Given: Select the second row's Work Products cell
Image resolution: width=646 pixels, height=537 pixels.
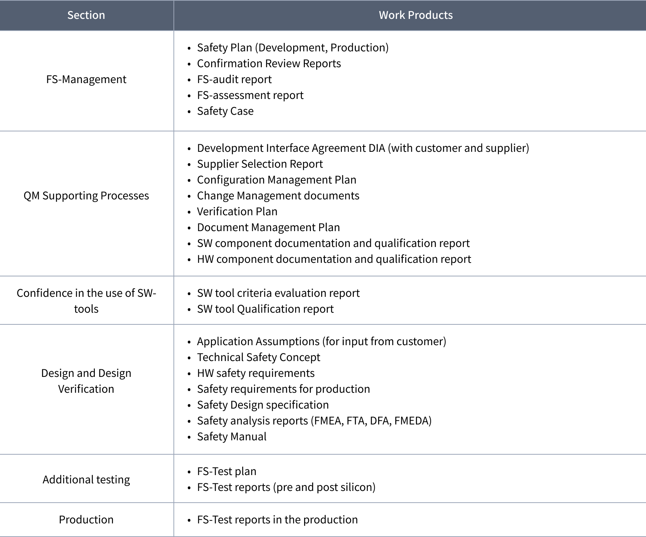Looking at the screenshot, I should coord(410,204).
